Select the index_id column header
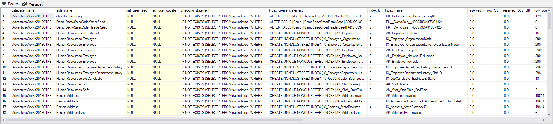The image size is (553, 124). (x=376, y=10)
